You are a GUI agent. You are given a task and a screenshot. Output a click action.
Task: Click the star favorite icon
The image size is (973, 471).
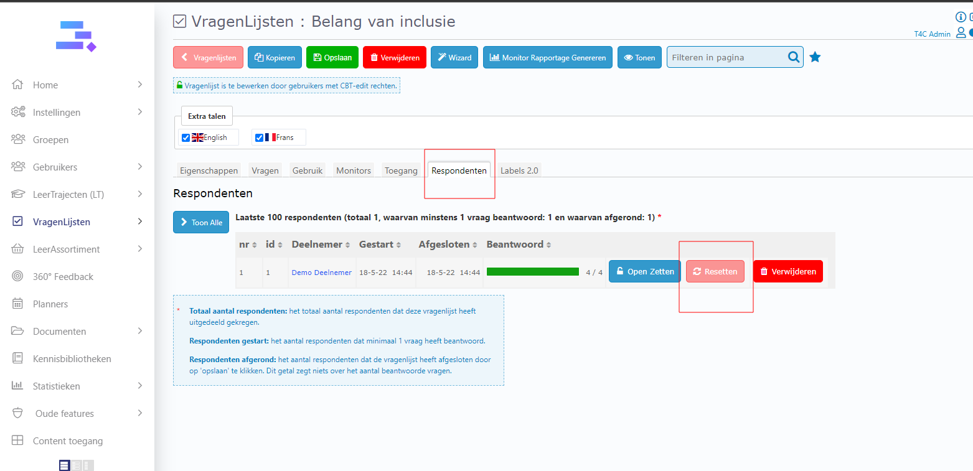click(x=815, y=57)
